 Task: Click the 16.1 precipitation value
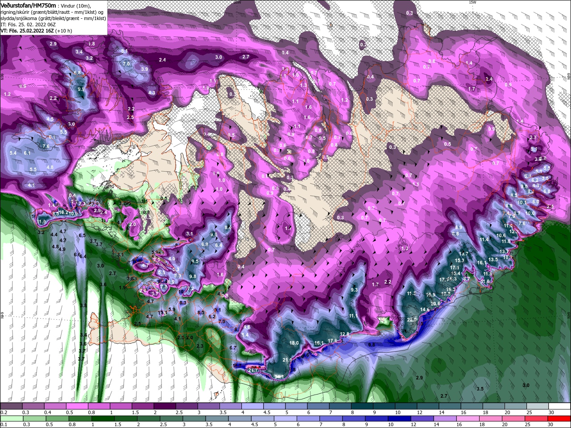click(x=482, y=263)
